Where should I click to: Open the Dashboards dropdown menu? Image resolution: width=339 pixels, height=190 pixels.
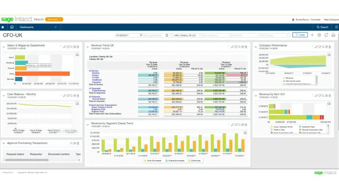tap(38, 27)
